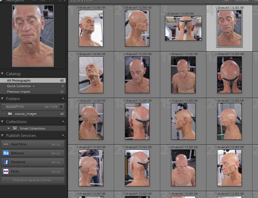Screen dimensions: 258x198
Task: Click the plus icon in Publish Services header
Action: point(63,135)
